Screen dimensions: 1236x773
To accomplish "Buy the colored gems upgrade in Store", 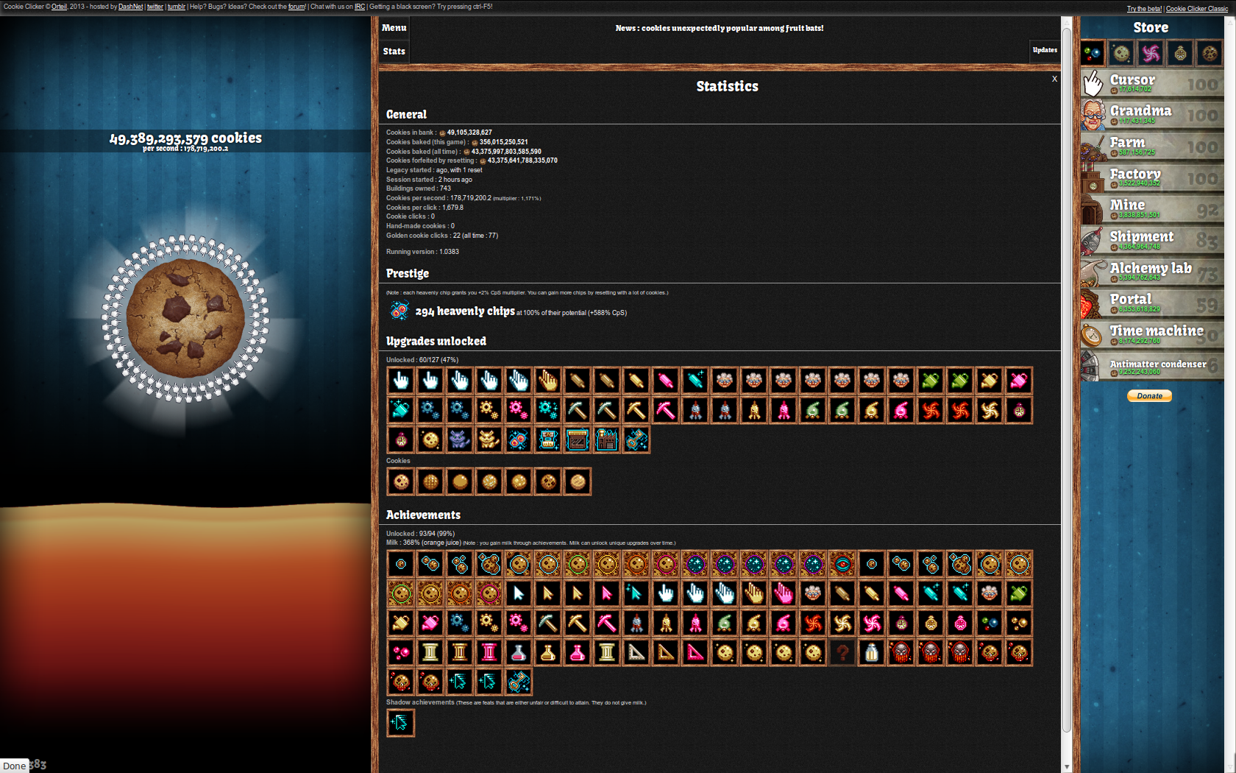I will [x=1093, y=53].
